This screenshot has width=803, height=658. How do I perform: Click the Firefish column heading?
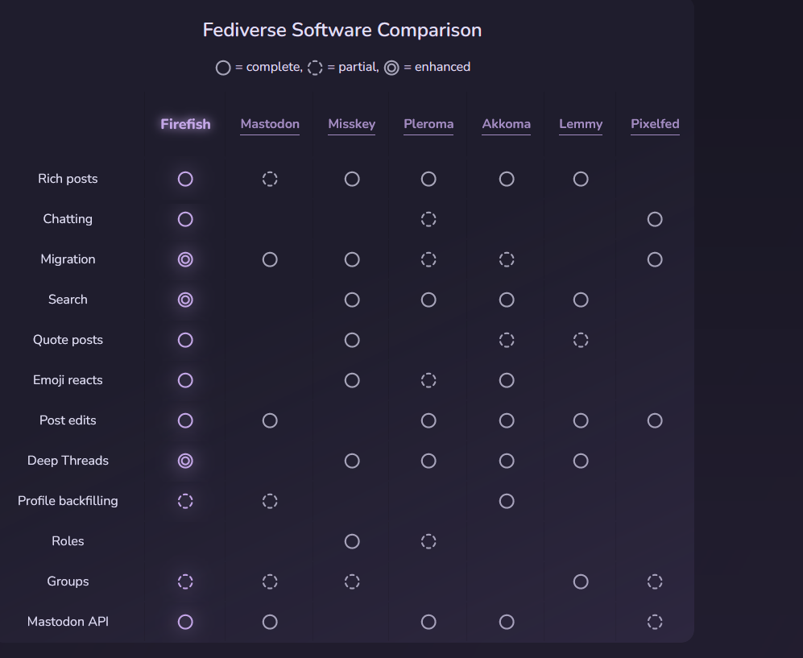[185, 124]
